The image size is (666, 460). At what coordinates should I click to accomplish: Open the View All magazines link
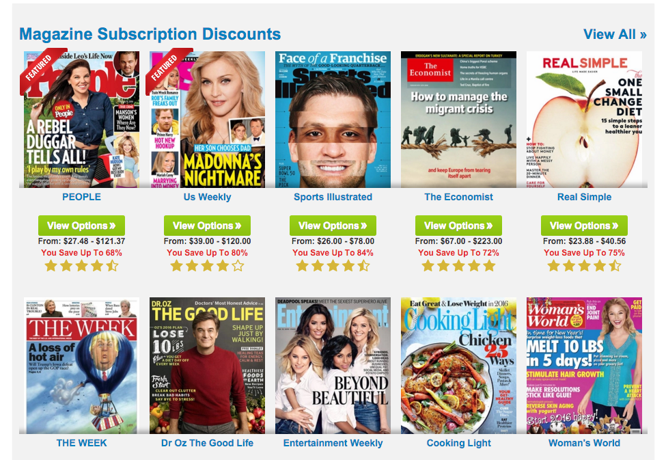(615, 34)
